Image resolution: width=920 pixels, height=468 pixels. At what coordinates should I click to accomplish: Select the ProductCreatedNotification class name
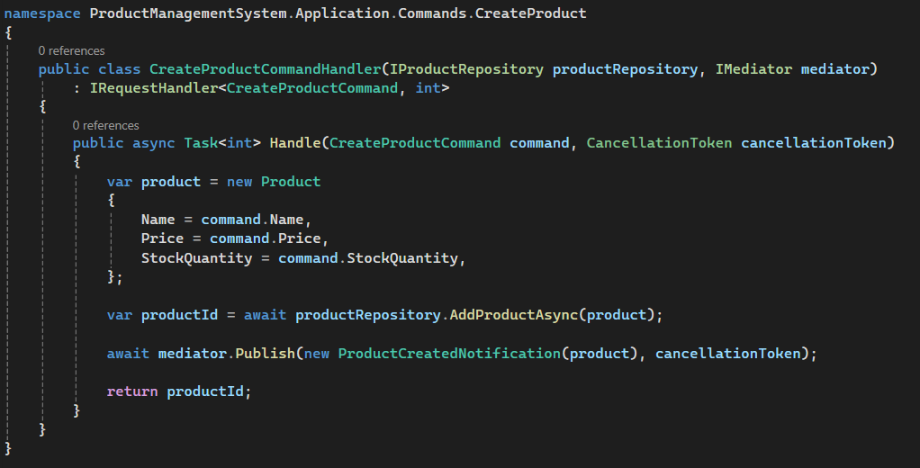click(449, 354)
